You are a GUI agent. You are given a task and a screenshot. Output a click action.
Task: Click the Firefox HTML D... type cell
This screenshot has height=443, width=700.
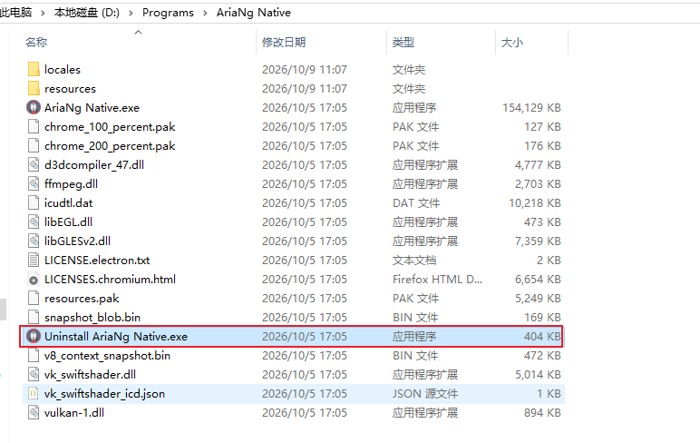[x=437, y=280]
